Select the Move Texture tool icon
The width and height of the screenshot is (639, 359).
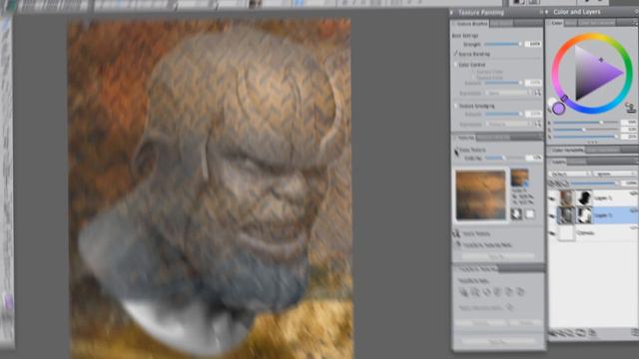(x=456, y=233)
